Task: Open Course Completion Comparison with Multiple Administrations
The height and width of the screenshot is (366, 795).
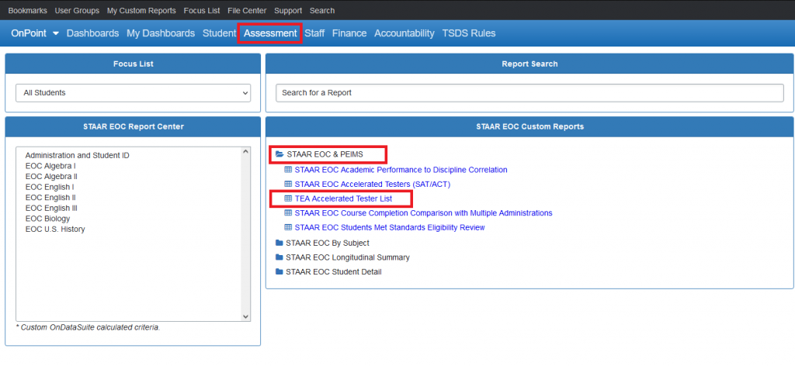Action: click(x=423, y=213)
